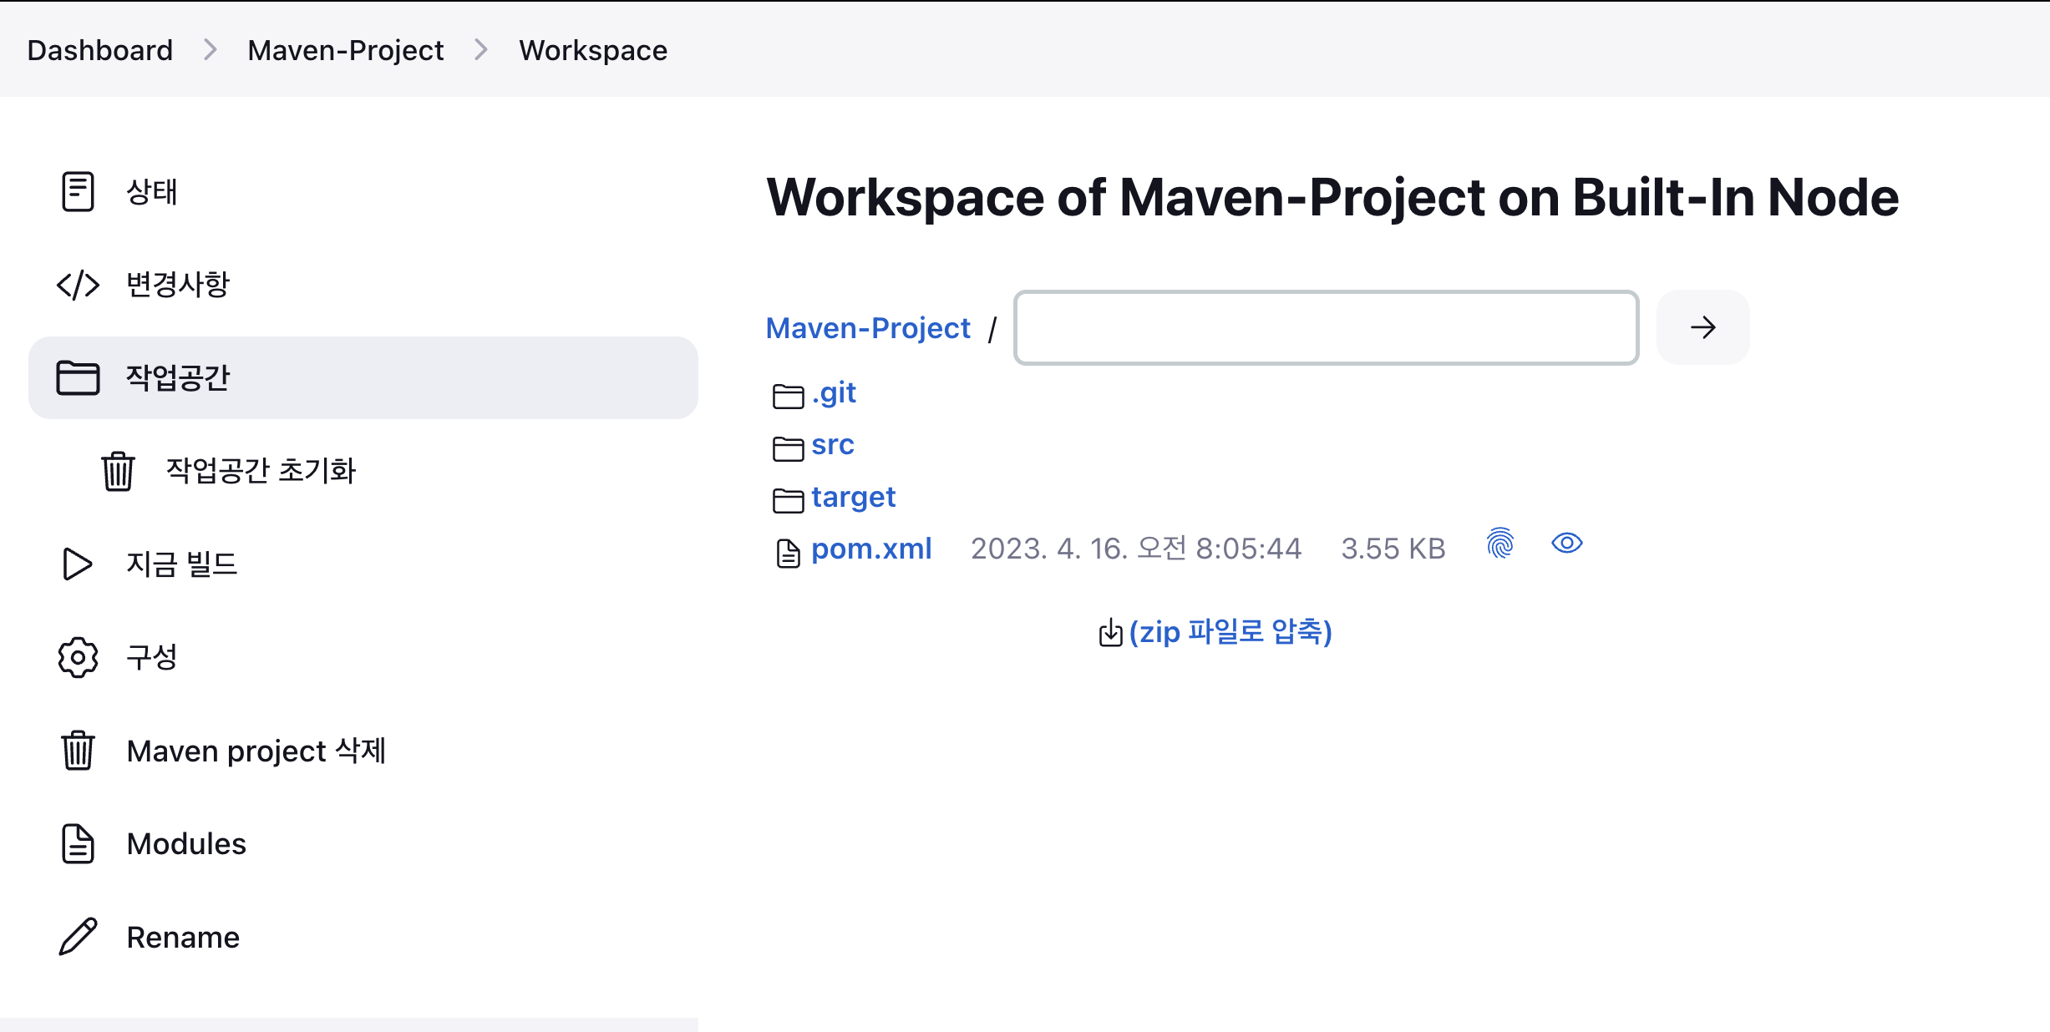Click the Workspace of Maven-Project heading
Screen dimensions: 2050x1032
[1332, 198]
